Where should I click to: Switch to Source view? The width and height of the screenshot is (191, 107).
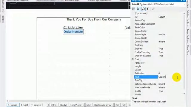pyautogui.click(x=36, y=105)
